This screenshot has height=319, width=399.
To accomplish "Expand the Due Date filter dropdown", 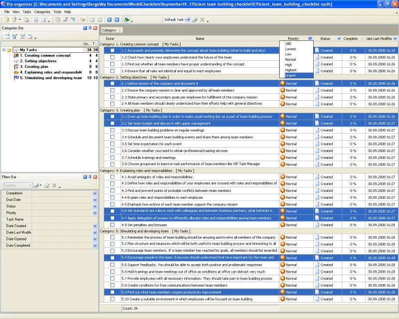I will coord(95,199).
